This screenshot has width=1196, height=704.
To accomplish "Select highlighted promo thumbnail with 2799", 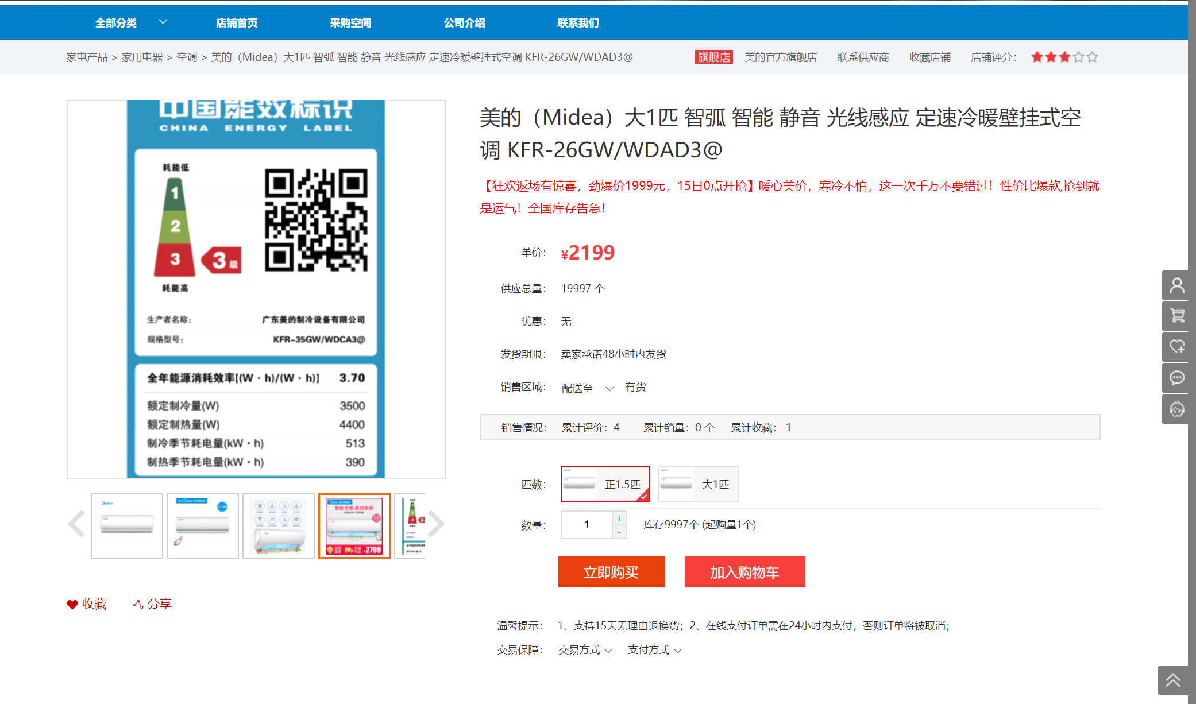I will tap(354, 526).
